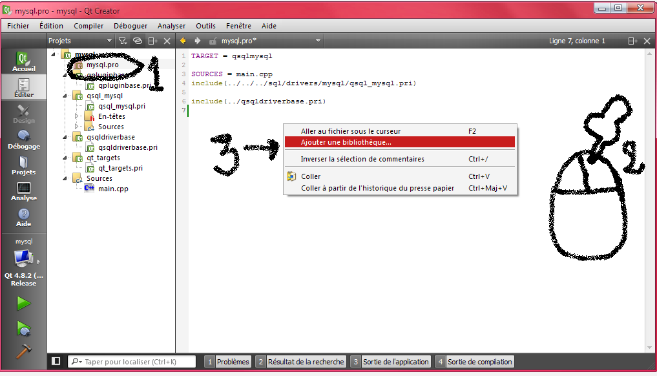The width and height of the screenshot is (657, 376).
Task: Open Résultat de la recherche pane
Action: pyautogui.click(x=301, y=361)
